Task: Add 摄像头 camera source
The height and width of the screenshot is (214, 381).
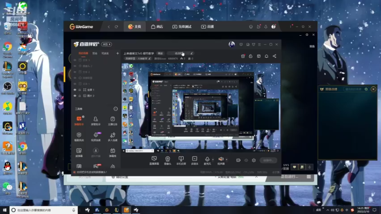Action: pyautogui.click(x=168, y=160)
